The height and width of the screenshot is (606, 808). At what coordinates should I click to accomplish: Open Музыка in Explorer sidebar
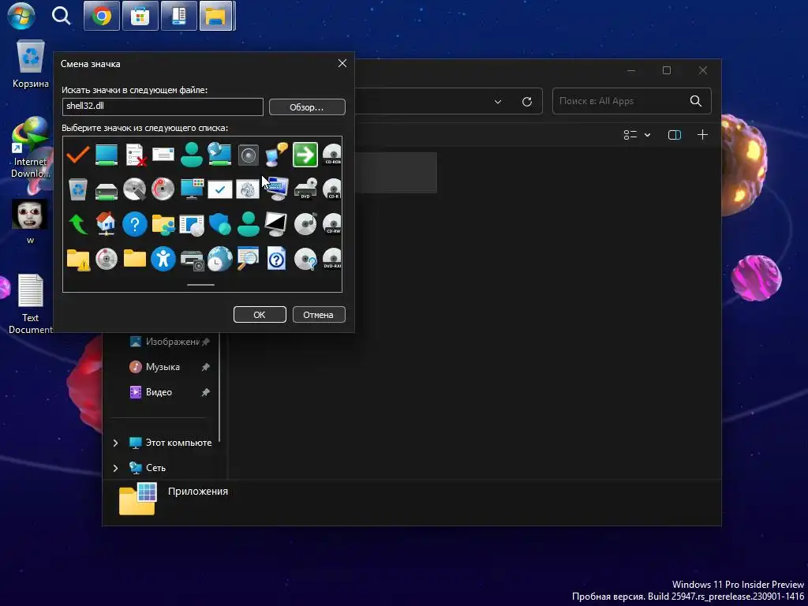(163, 367)
